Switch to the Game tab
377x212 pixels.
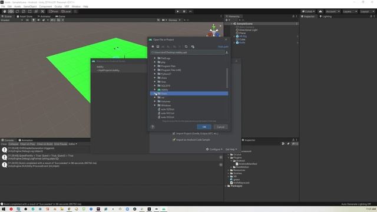pyautogui.click(x=60, y=16)
